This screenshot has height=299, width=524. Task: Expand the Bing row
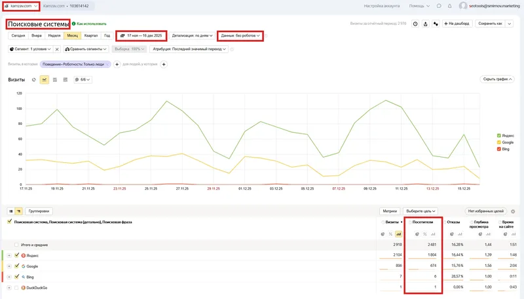pyautogui.click(x=9, y=277)
